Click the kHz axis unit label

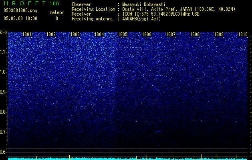tap(4, 32)
